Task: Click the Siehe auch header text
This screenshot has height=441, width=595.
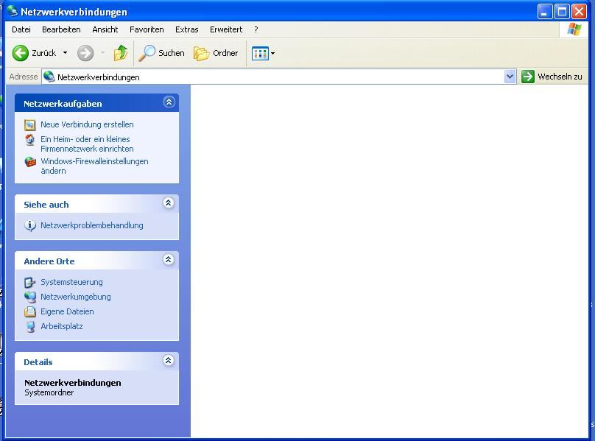Action: tap(46, 205)
